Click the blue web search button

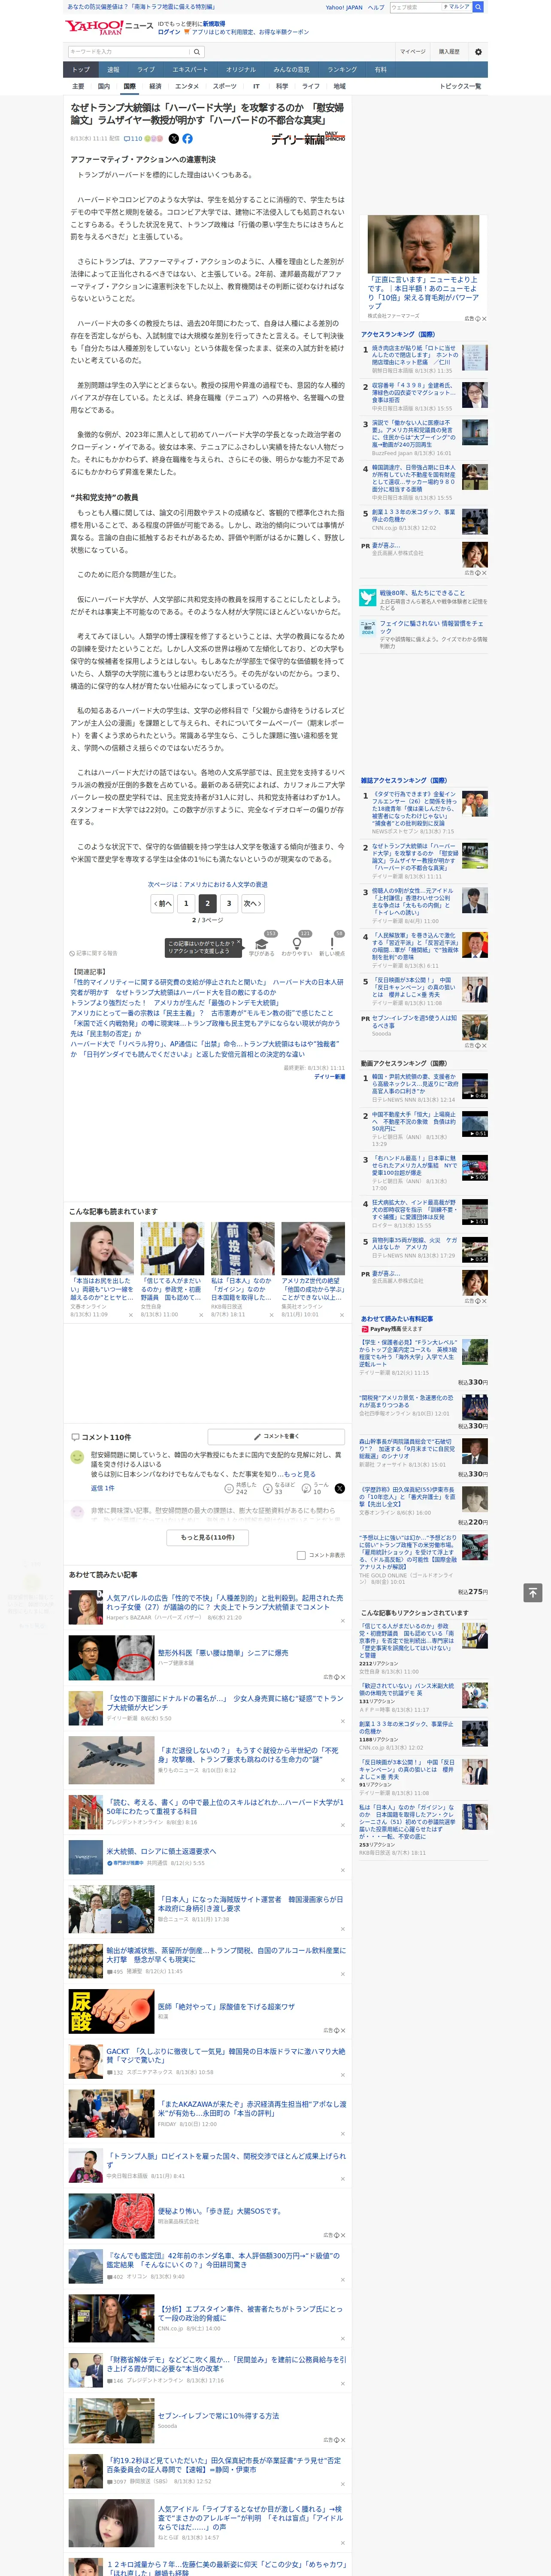point(478,7)
